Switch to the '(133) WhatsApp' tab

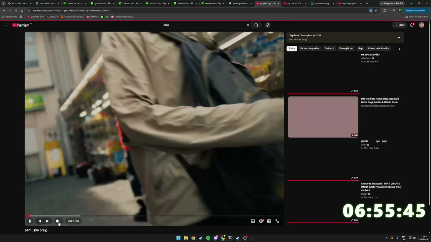tap(323, 3)
